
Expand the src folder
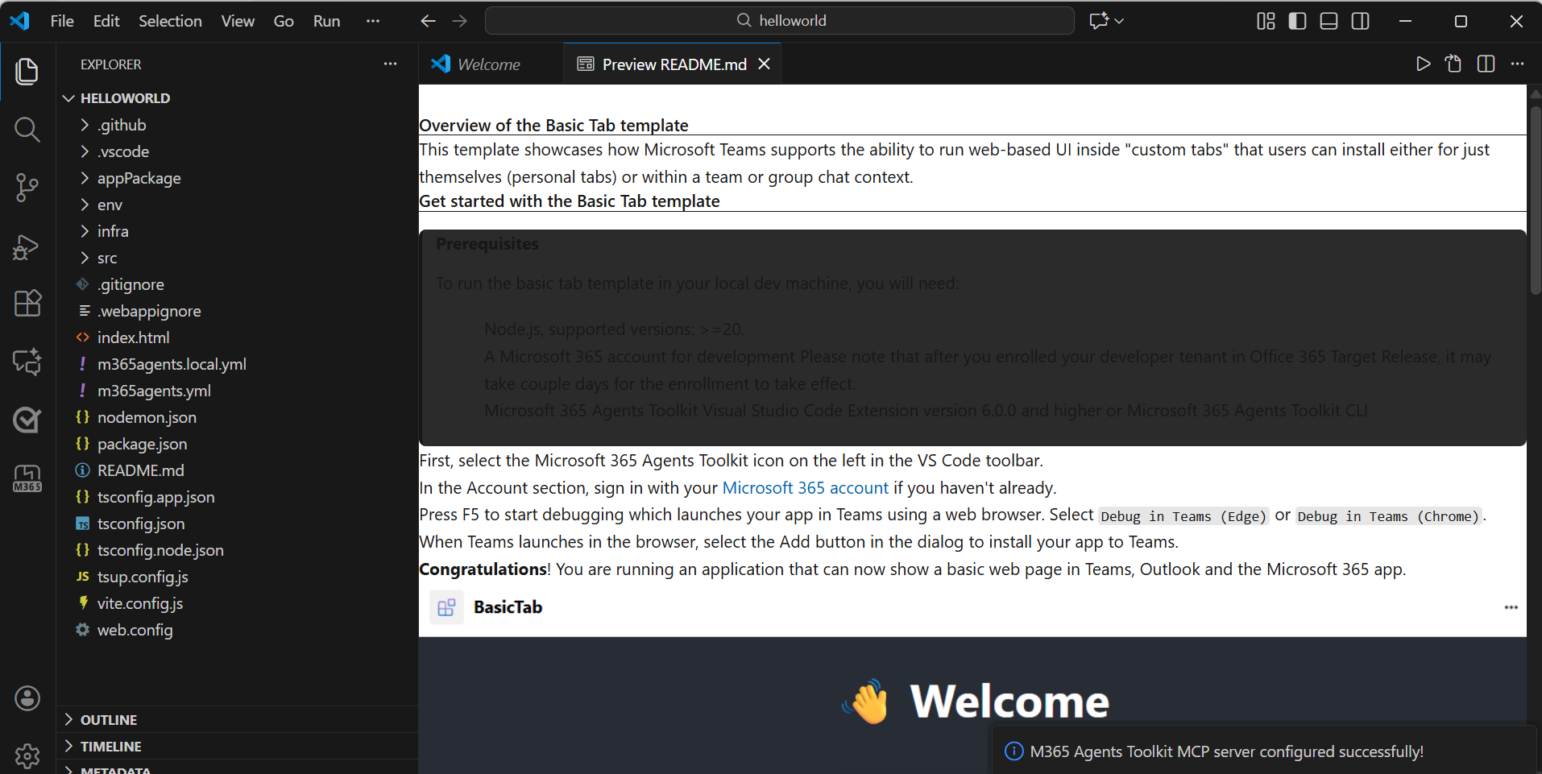point(107,258)
